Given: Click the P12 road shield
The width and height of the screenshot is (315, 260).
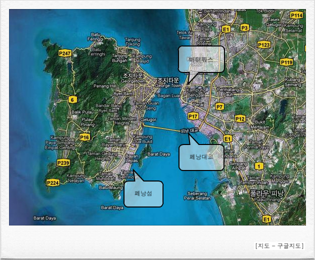Looking at the screenshot, I should click(x=240, y=118).
